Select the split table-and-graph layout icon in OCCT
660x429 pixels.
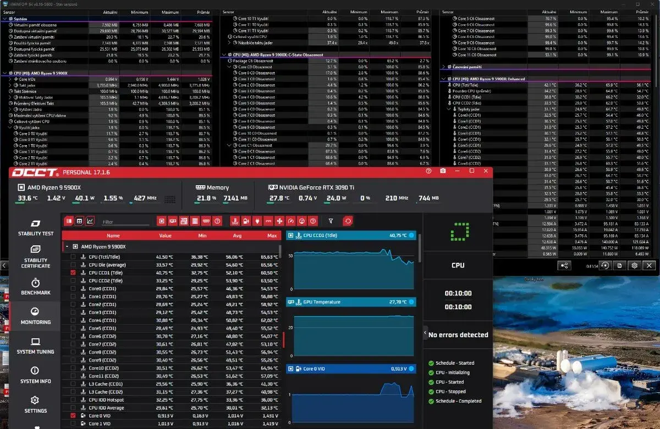pos(69,221)
